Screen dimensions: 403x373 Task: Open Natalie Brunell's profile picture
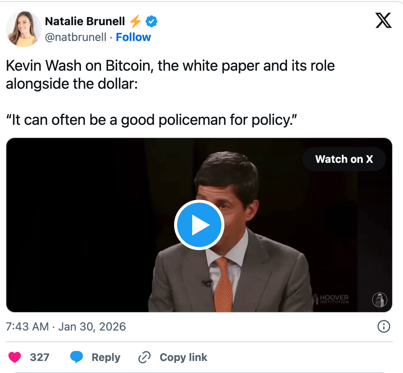coord(23,29)
